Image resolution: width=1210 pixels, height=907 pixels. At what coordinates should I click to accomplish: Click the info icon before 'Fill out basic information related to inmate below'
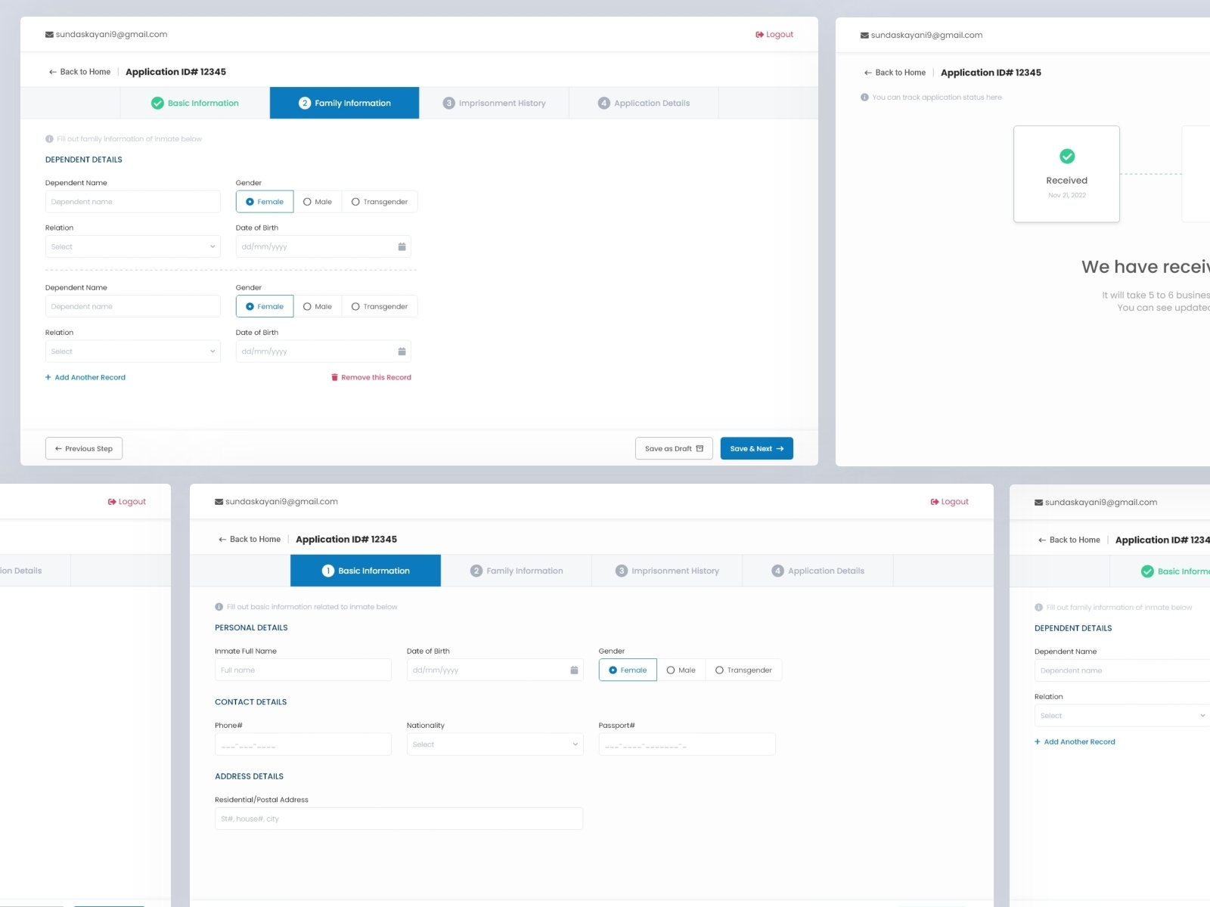218,606
